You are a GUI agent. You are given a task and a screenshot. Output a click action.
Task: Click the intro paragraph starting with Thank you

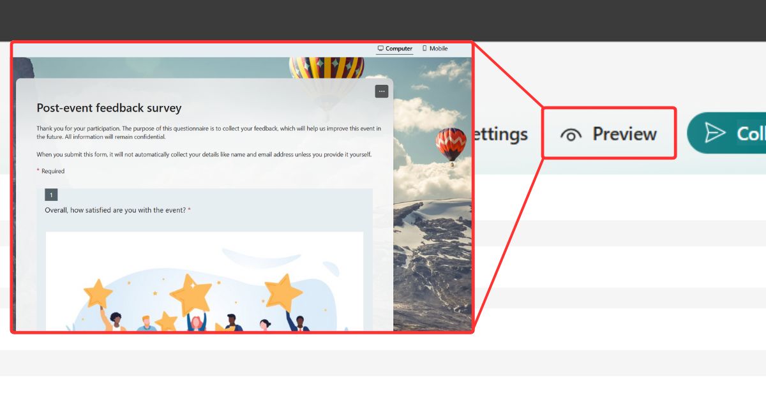208,132
